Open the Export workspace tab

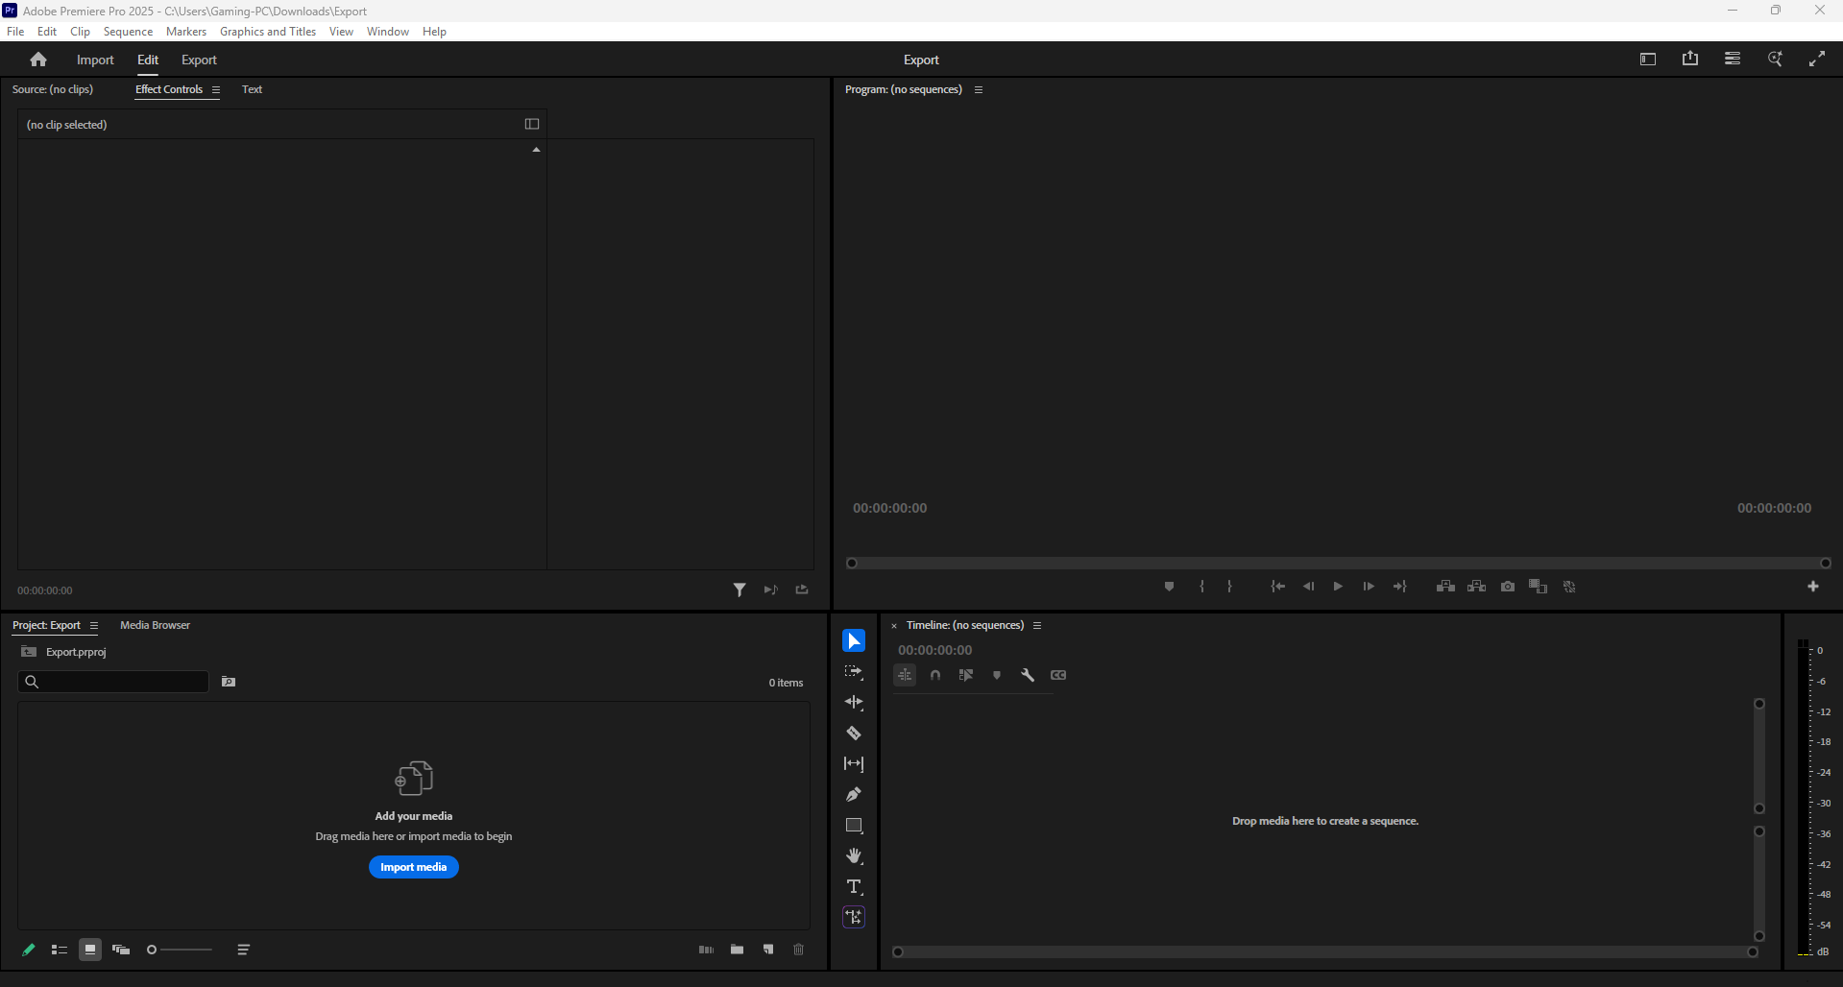[199, 60]
